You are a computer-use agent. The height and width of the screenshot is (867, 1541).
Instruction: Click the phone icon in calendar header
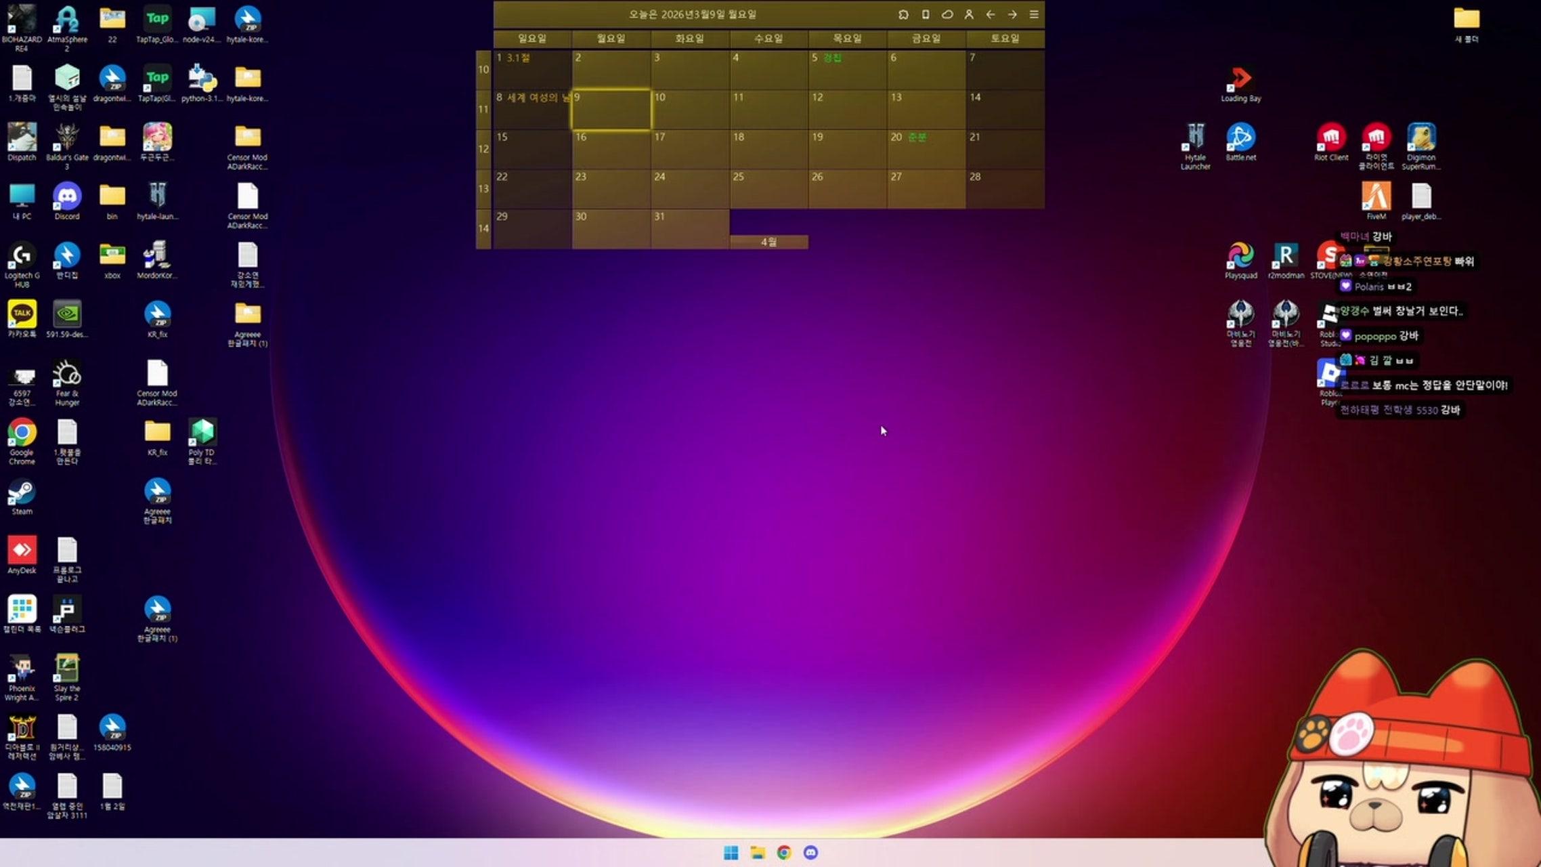click(926, 14)
